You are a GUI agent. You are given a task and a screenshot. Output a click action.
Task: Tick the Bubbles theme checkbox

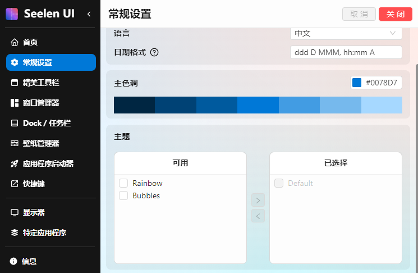(123, 196)
